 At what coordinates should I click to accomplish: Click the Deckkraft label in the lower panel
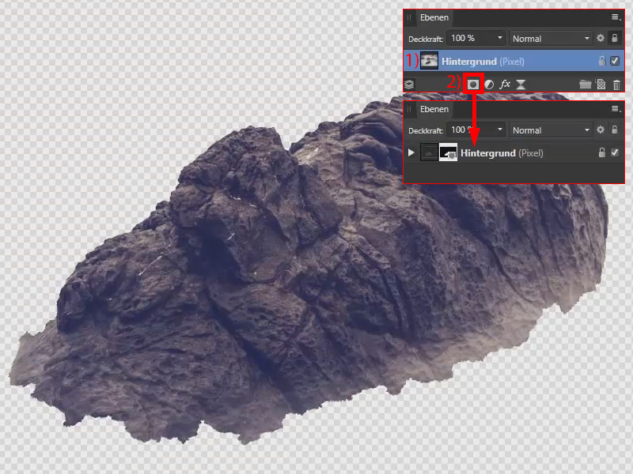[x=426, y=130]
